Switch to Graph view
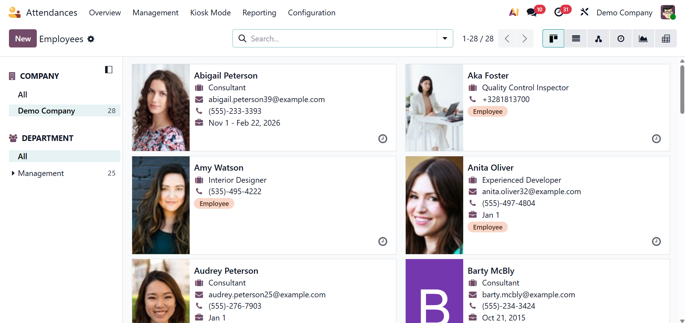685x323 pixels. point(643,39)
